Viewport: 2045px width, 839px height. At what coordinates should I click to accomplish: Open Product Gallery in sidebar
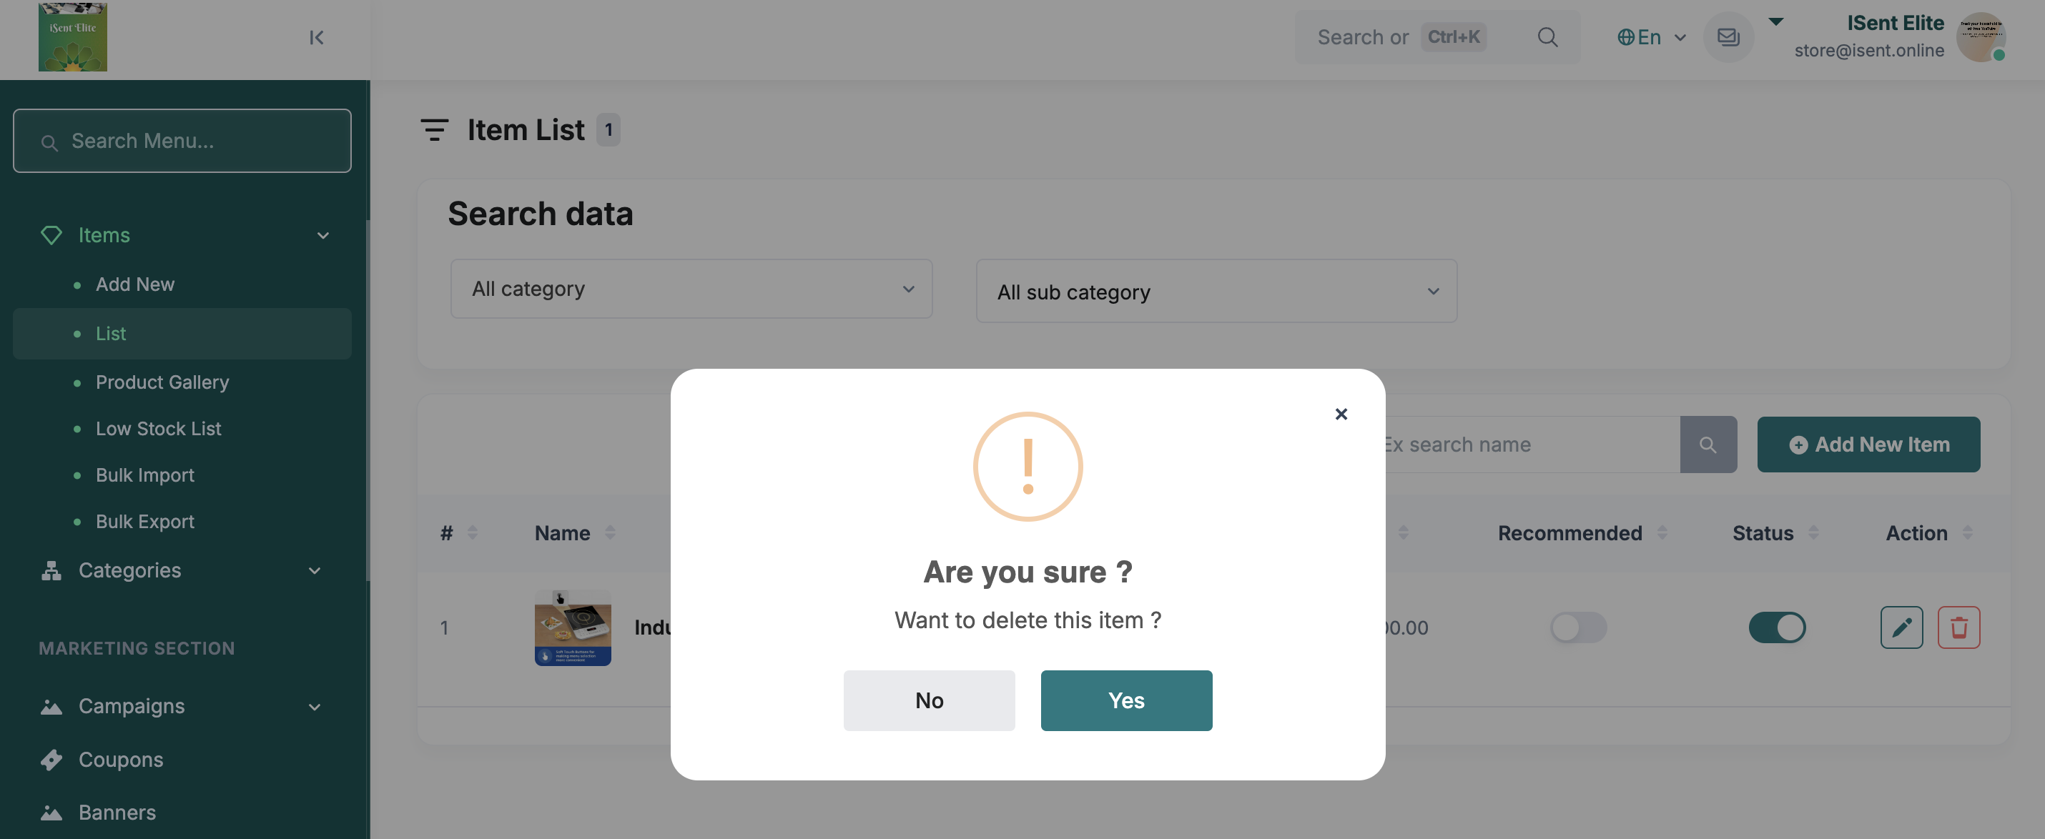point(162,382)
